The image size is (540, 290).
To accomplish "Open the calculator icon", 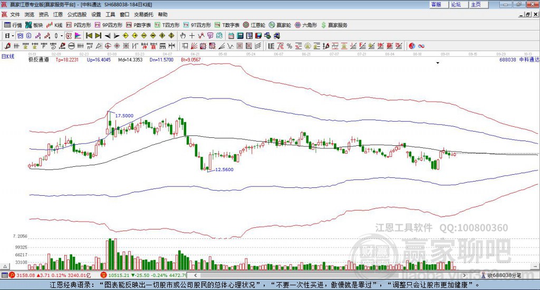I will [240, 36].
